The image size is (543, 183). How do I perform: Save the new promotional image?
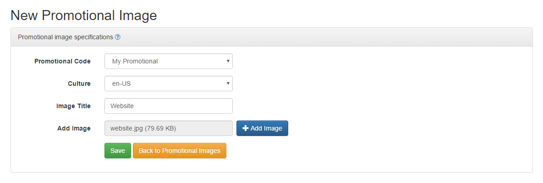118,151
